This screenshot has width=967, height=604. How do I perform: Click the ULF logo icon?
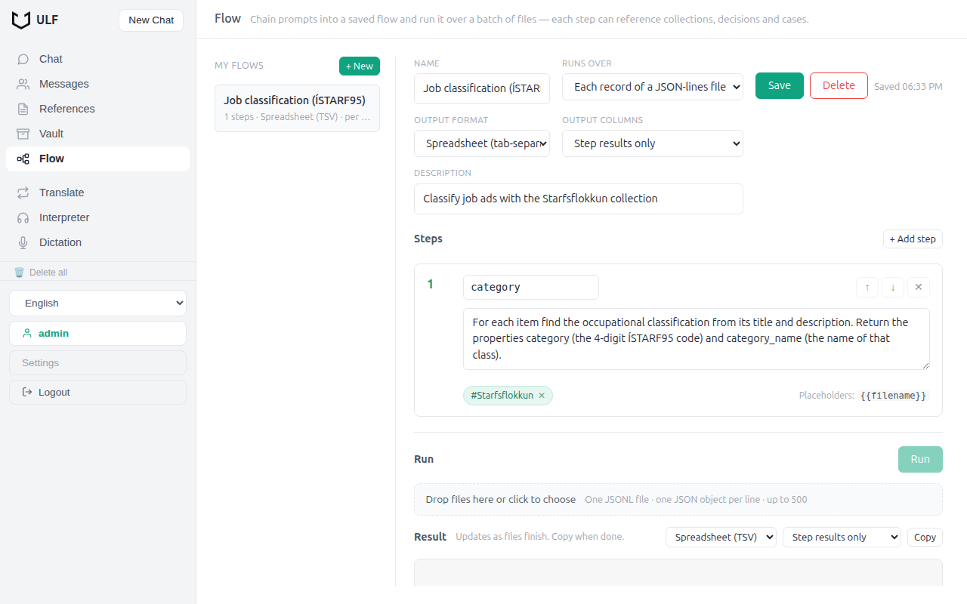coord(21,20)
